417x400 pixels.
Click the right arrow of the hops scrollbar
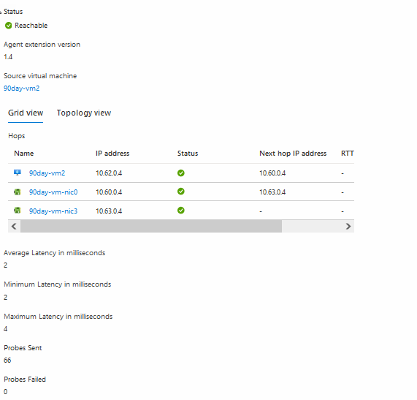click(348, 227)
